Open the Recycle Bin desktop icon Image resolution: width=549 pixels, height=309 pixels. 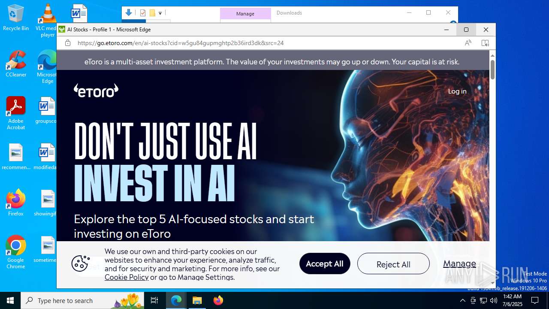point(16,17)
